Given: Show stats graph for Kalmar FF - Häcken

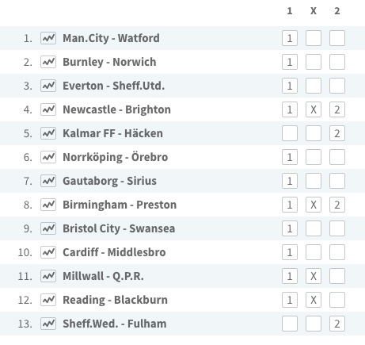Looking at the screenshot, I should click(48, 133).
